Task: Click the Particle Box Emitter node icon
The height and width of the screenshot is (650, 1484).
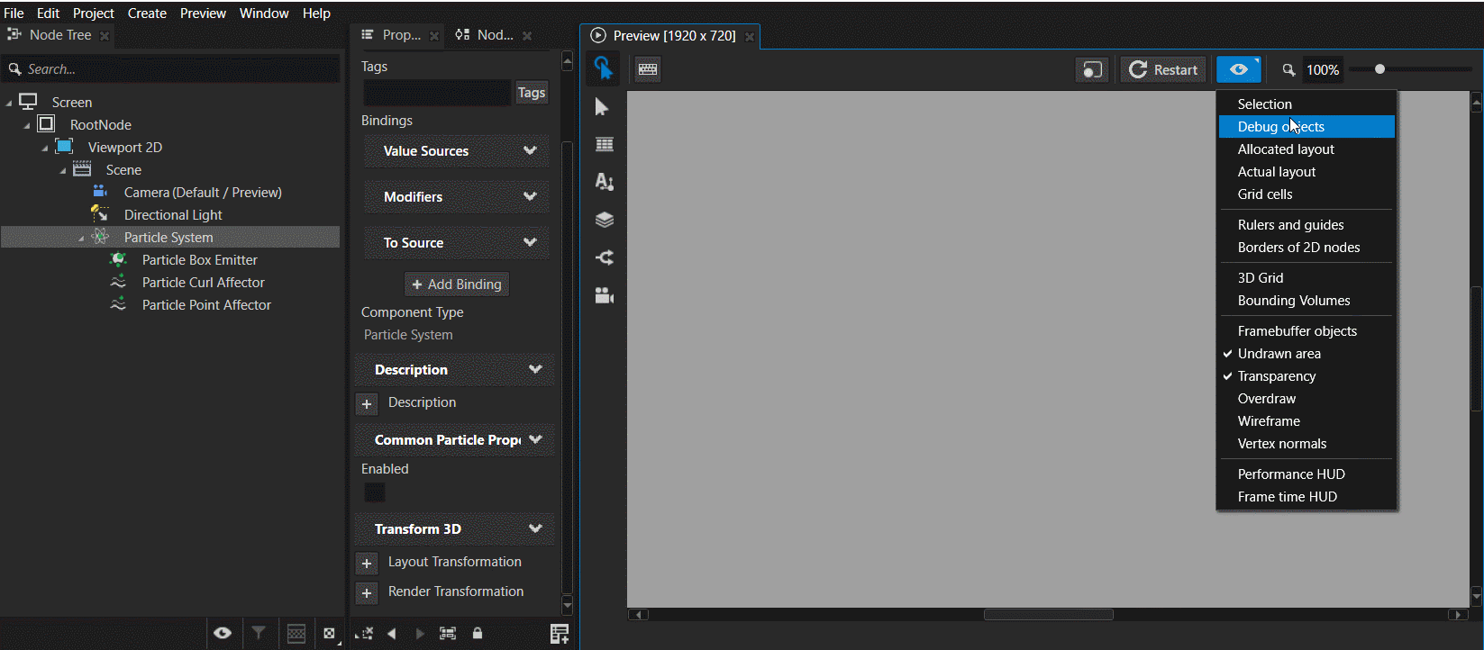Action: point(118,259)
